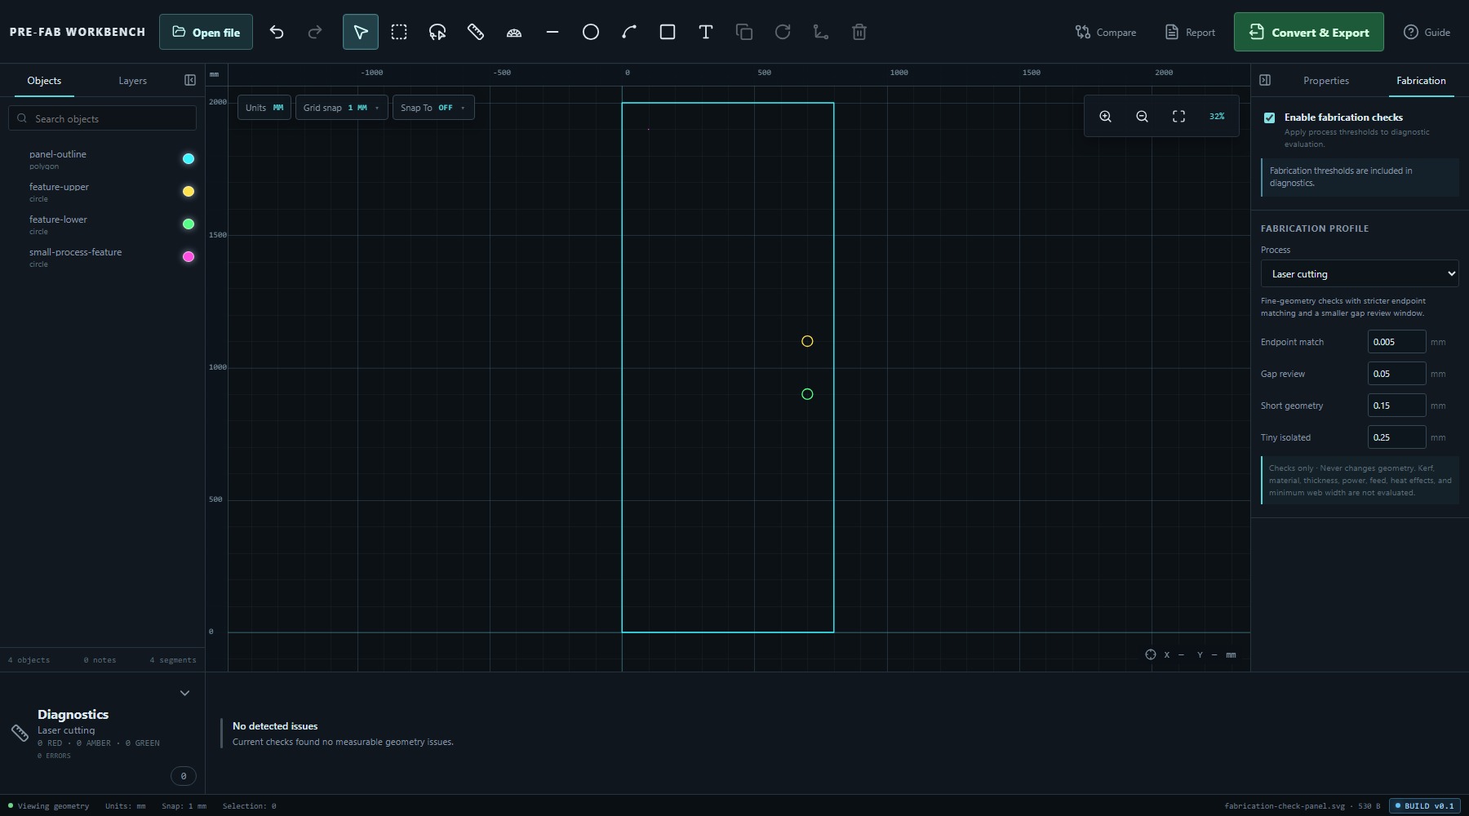Click the Open file button
The height and width of the screenshot is (816, 1469).
point(206,32)
